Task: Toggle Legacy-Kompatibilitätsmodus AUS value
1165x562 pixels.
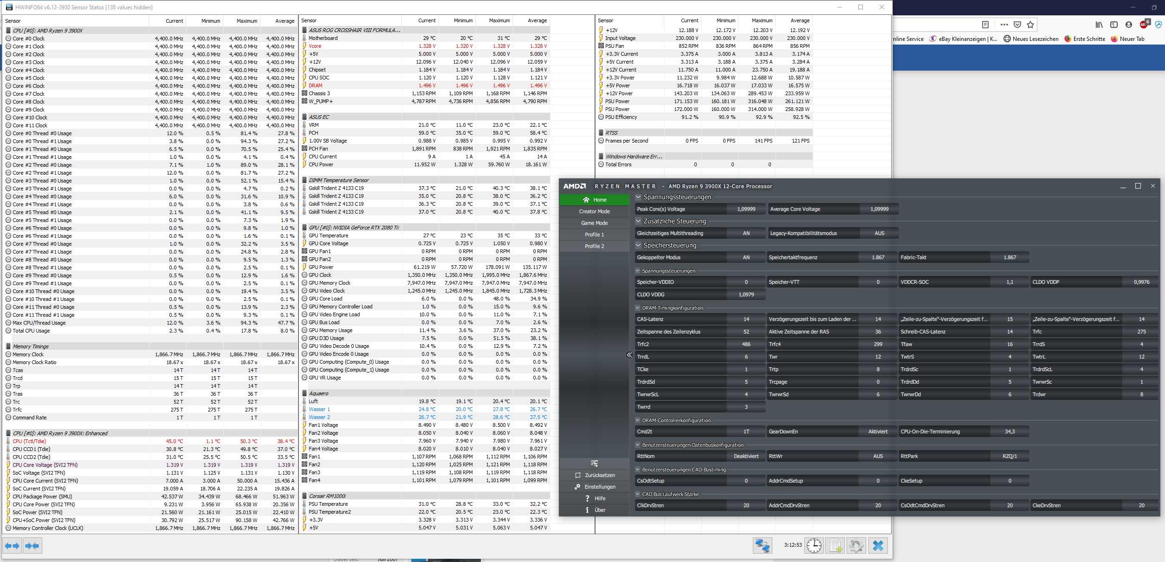Action: 879,233
